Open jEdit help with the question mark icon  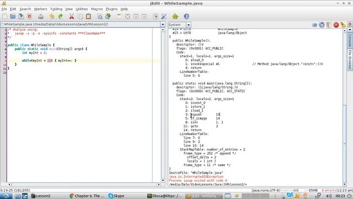click(x=186, y=16)
